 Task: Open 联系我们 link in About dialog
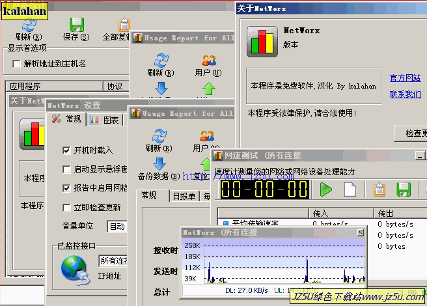point(406,94)
